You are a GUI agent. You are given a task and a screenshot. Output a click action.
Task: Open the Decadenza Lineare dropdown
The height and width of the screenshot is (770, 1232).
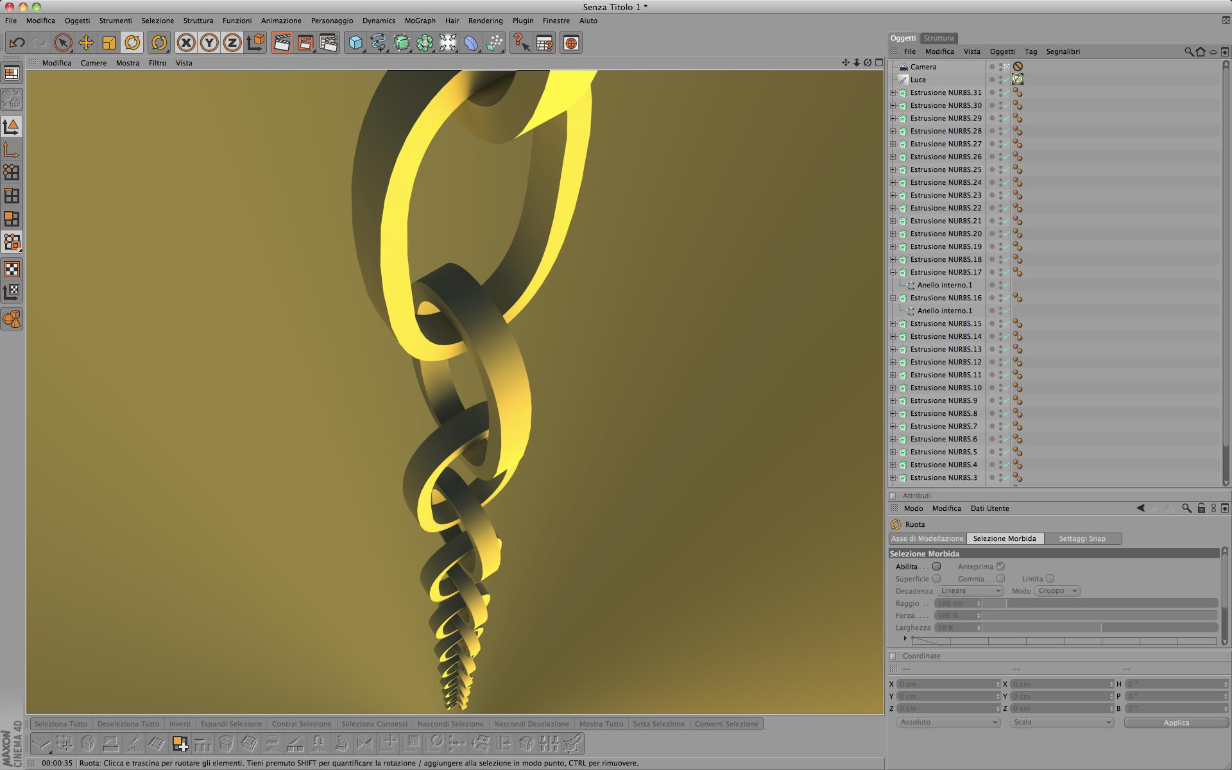click(x=970, y=591)
